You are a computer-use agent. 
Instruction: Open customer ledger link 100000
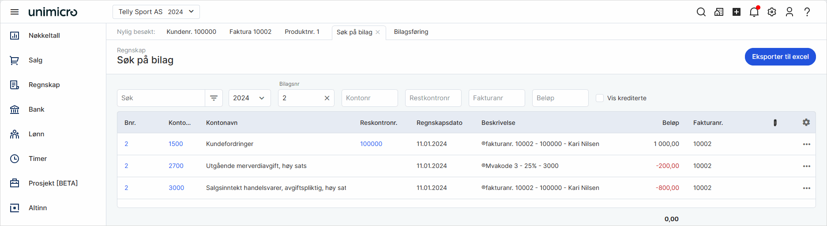click(x=371, y=144)
